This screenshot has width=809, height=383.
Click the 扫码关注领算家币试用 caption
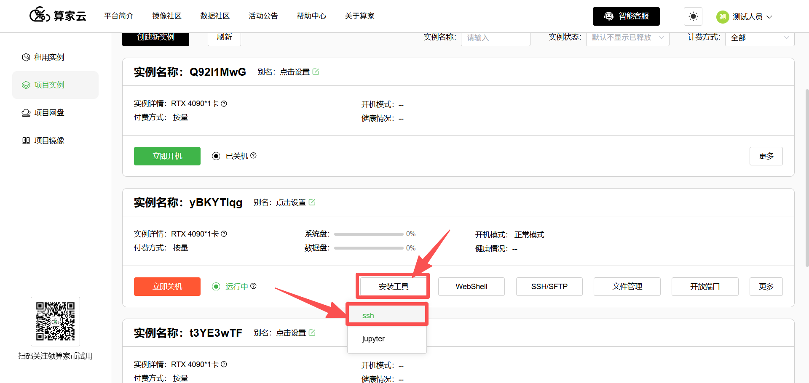click(x=55, y=356)
